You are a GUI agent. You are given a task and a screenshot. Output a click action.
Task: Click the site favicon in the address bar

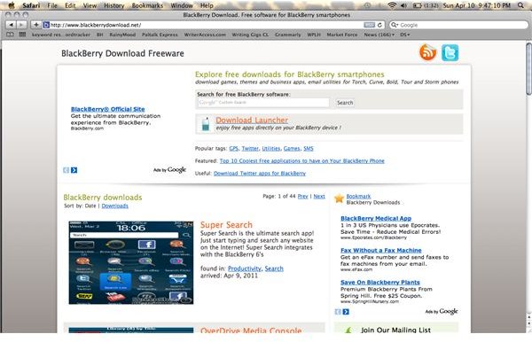46,25
